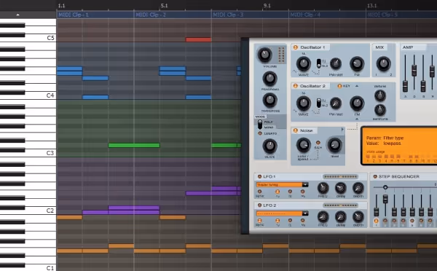Click step 5 button in Step Sequencer
Image resolution: width=437 pixels, height=271 pixels.
(412, 221)
